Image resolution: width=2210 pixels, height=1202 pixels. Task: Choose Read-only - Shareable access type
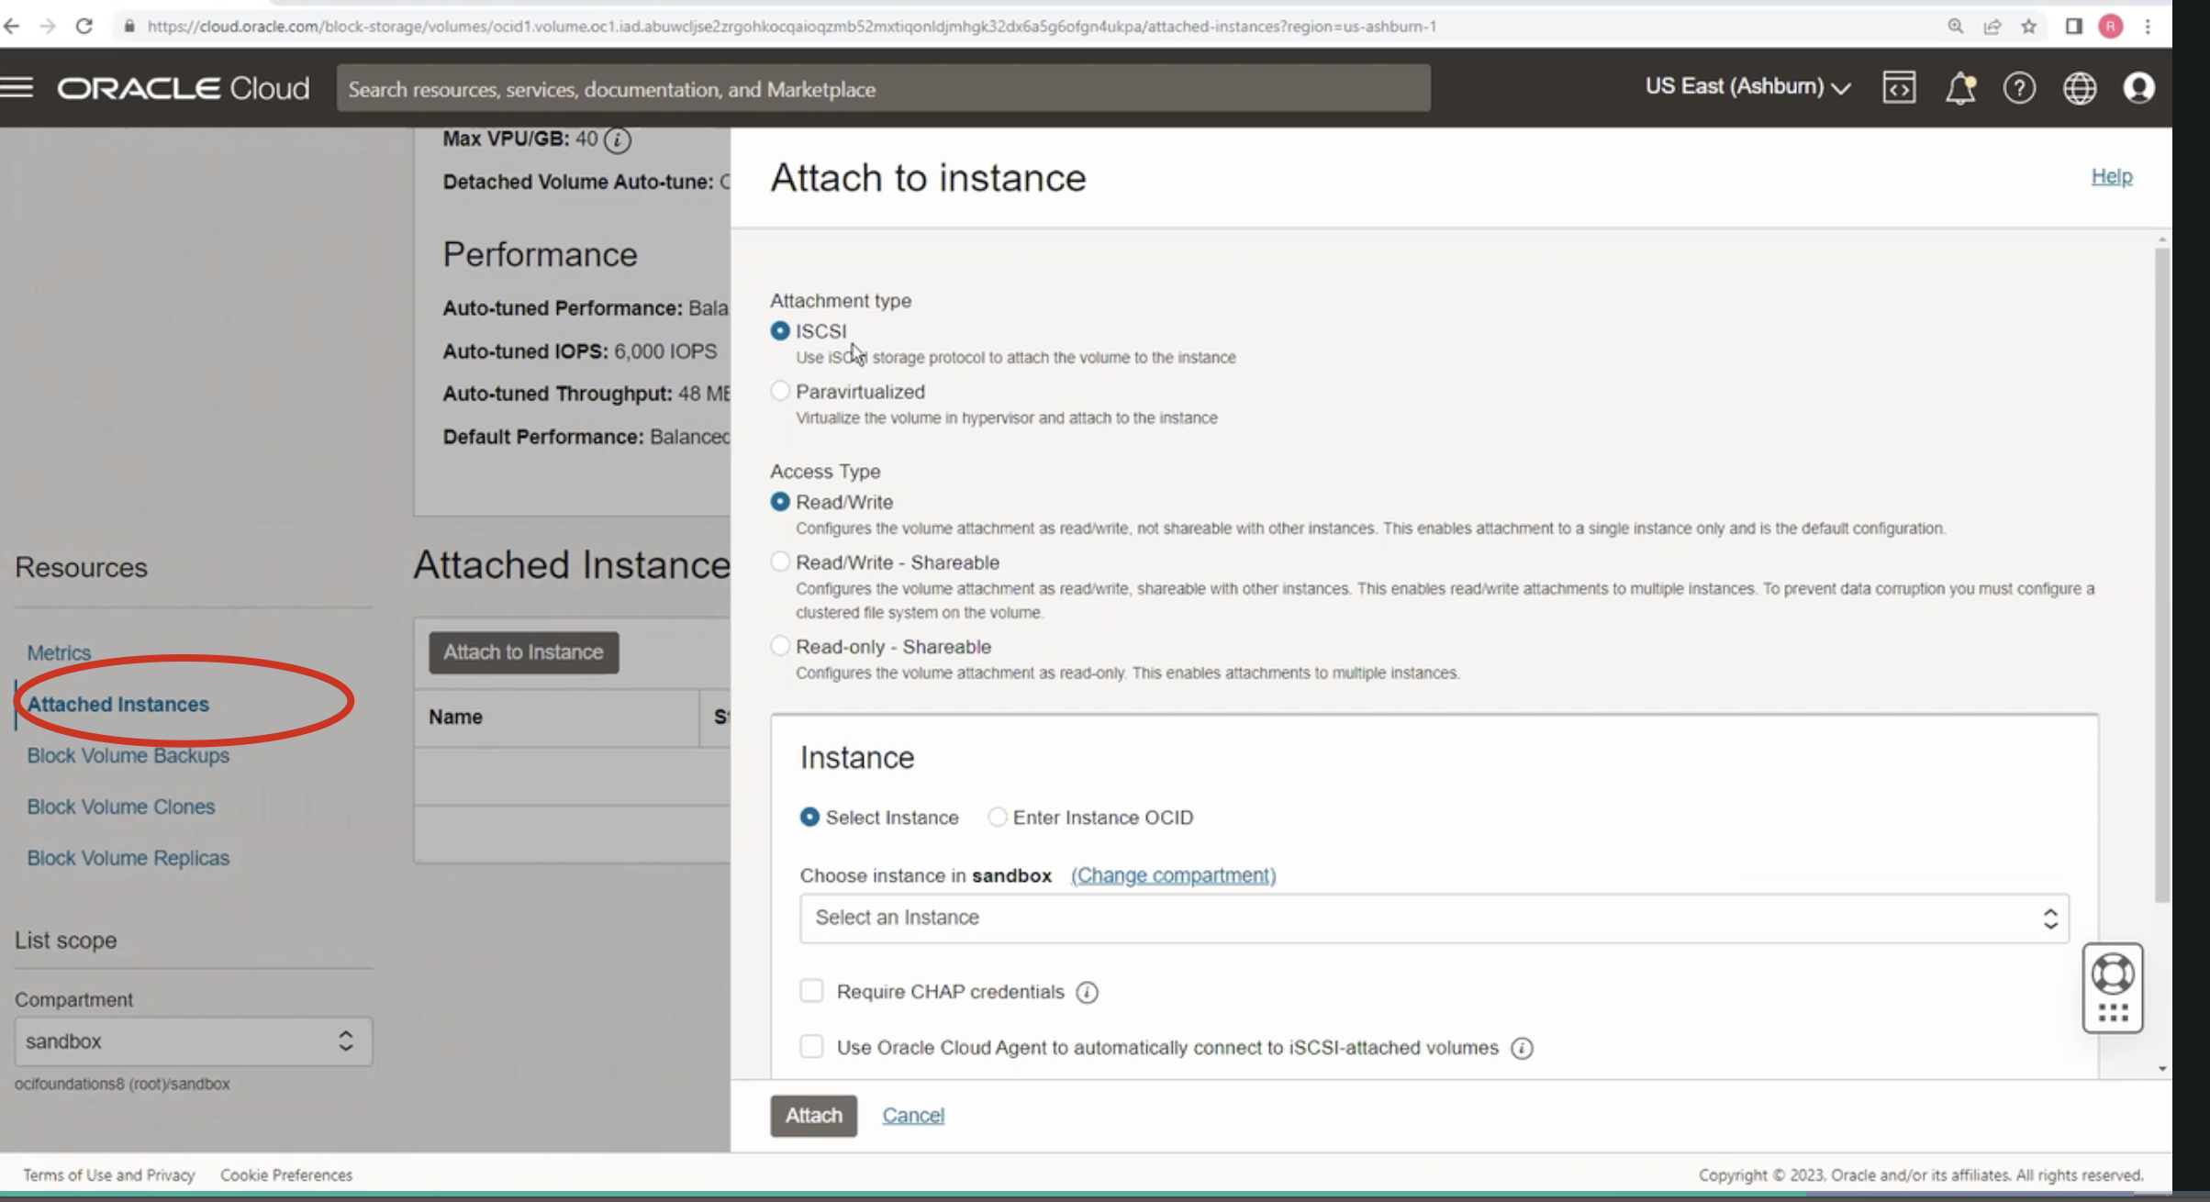780,647
